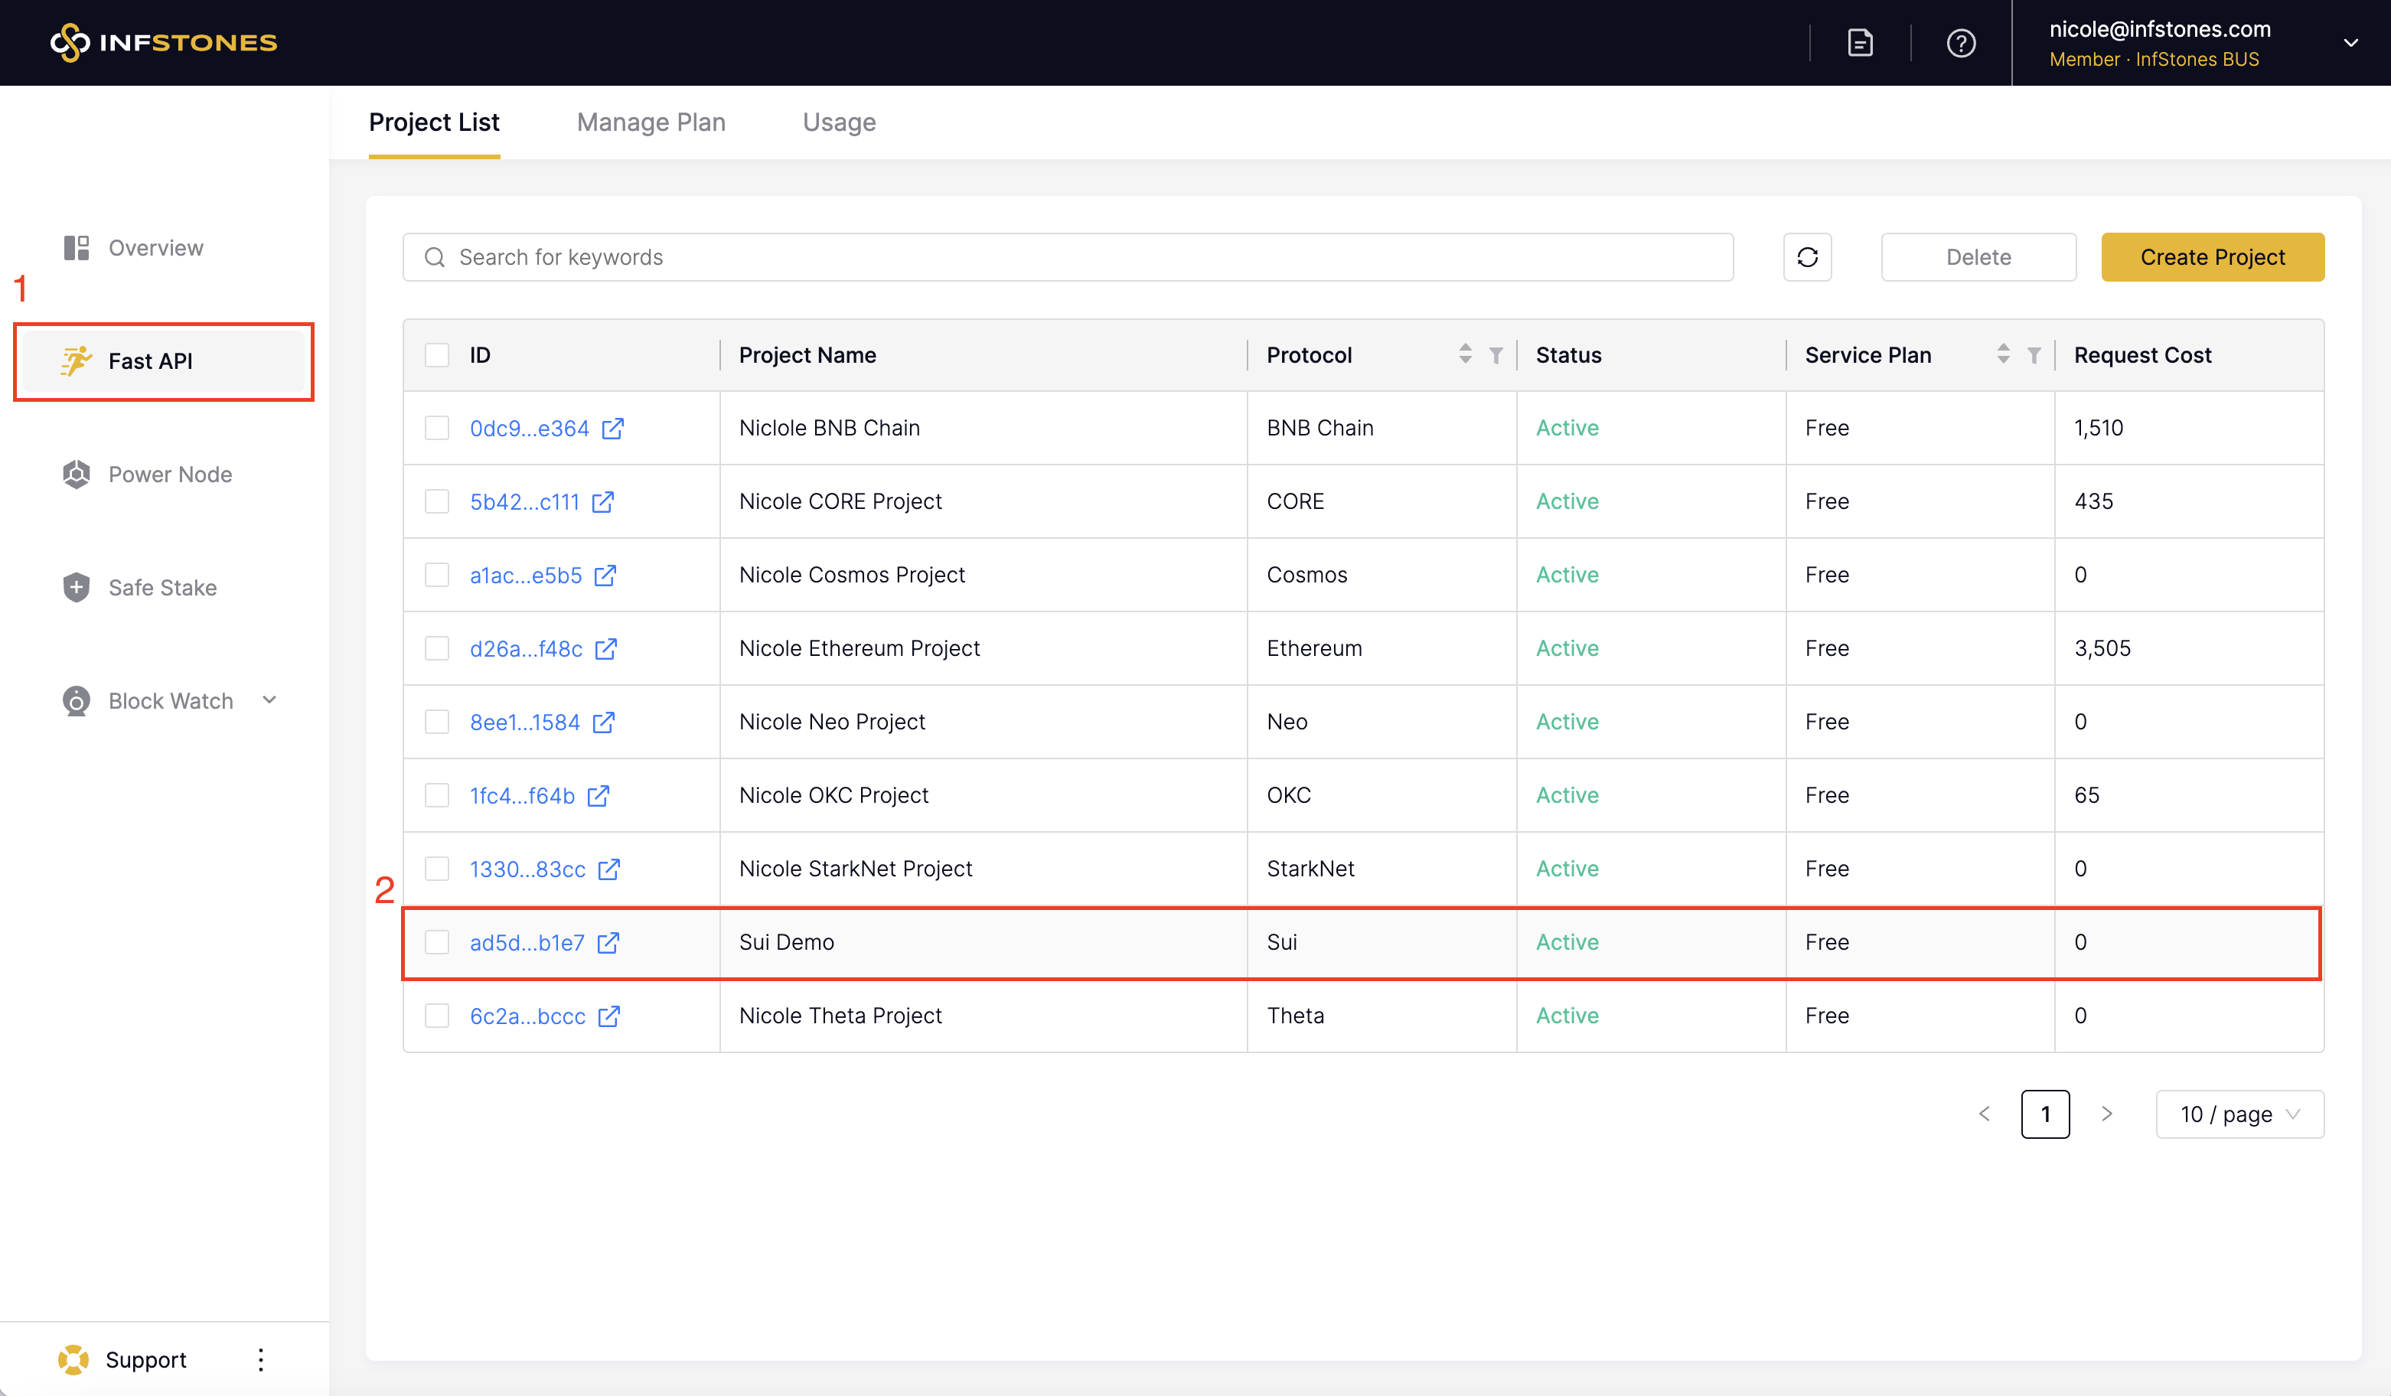Screen dimensions: 2391x1396
Task: Check the select-all checkbox in table header
Action: coord(436,355)
